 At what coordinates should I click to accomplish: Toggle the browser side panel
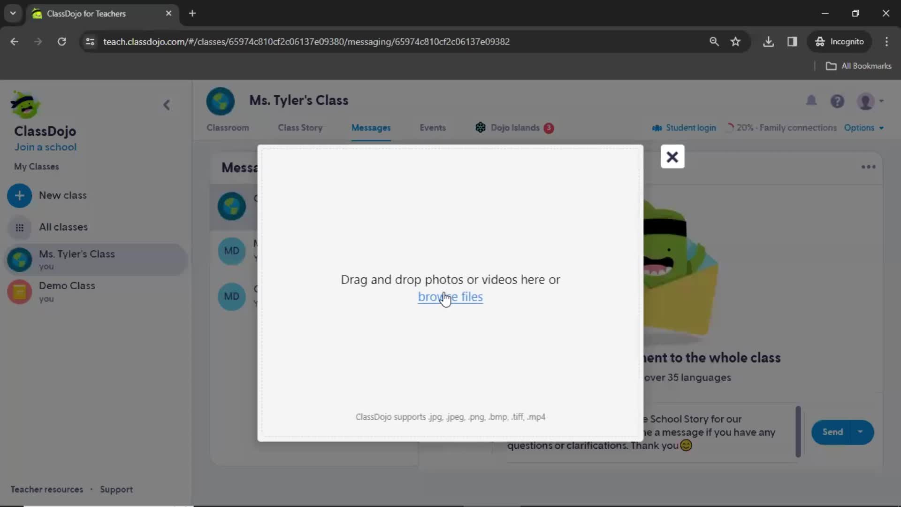tap(792, 41)
